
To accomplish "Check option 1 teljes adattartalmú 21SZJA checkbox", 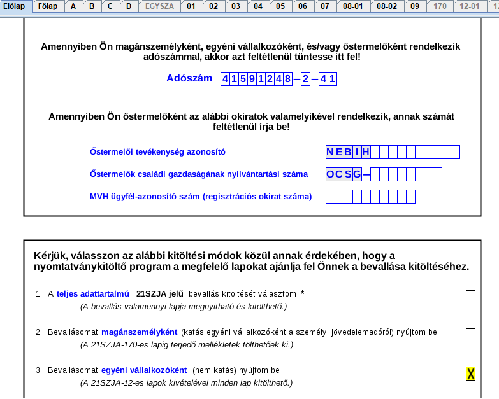I will (x=470, y=297).
